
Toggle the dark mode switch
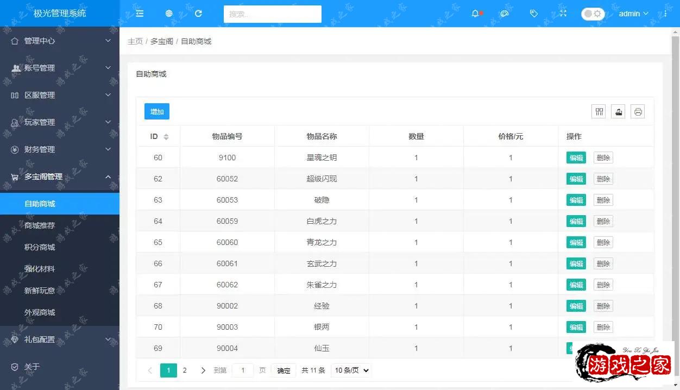[593, 14]
